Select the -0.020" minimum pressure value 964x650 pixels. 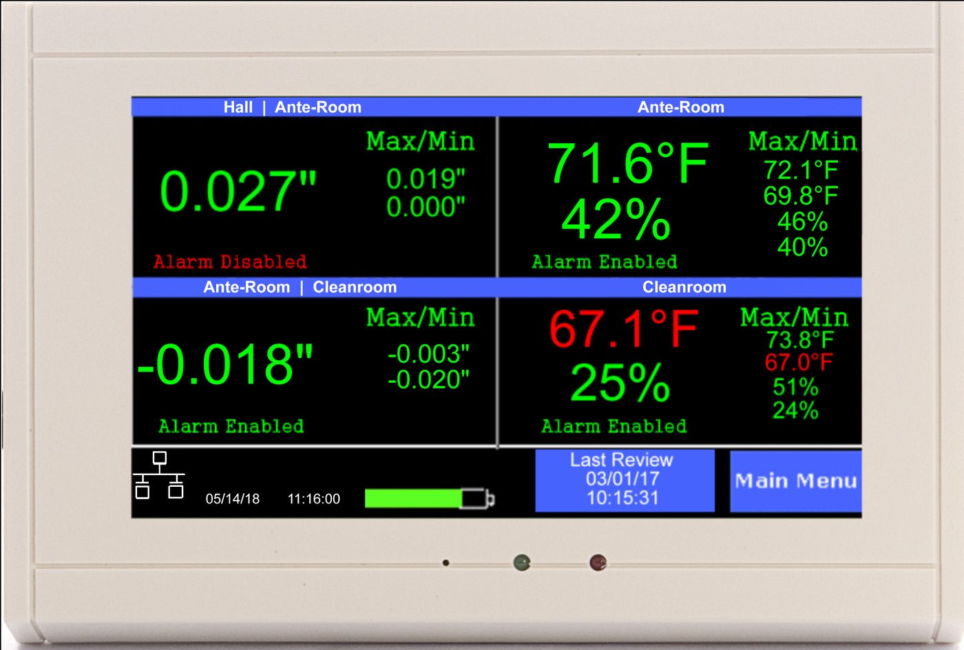point(428,379)
